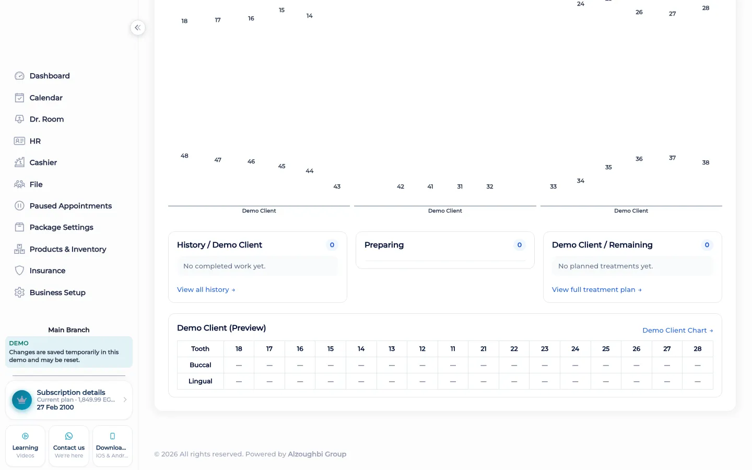Click the Calendar icon in sidebar

click(19, 98)
